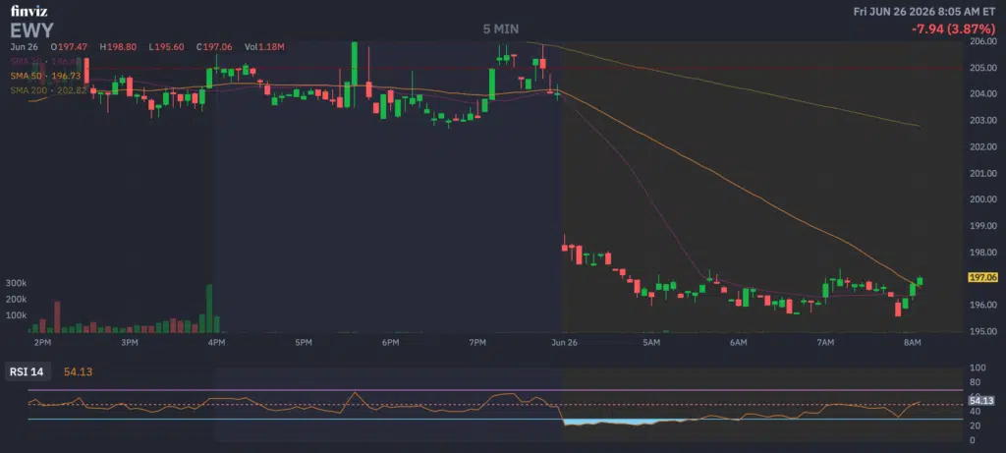
Task: Click the RSI 20 scale label
Action: [976, 426]
